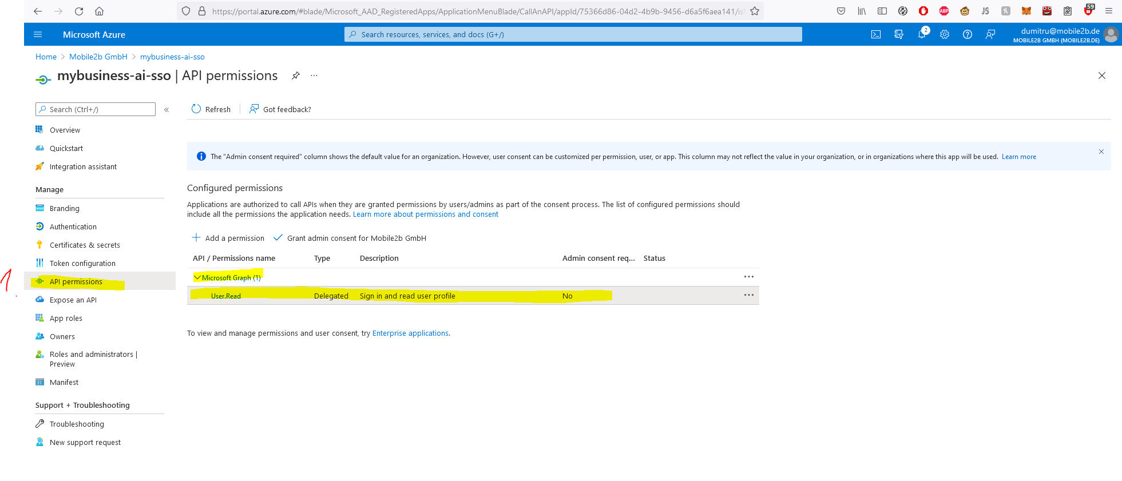Open Integration assistant
Screen dimensions: 1122x481
click(x=83, y=166)
